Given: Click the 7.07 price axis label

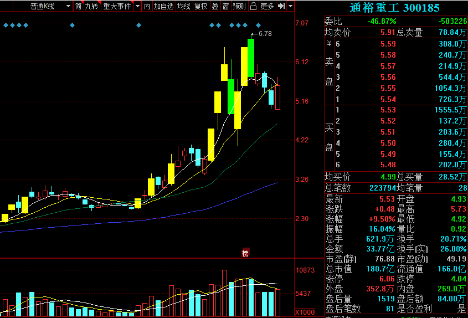Looking at the screenshot, I should (x=302, y=23).
